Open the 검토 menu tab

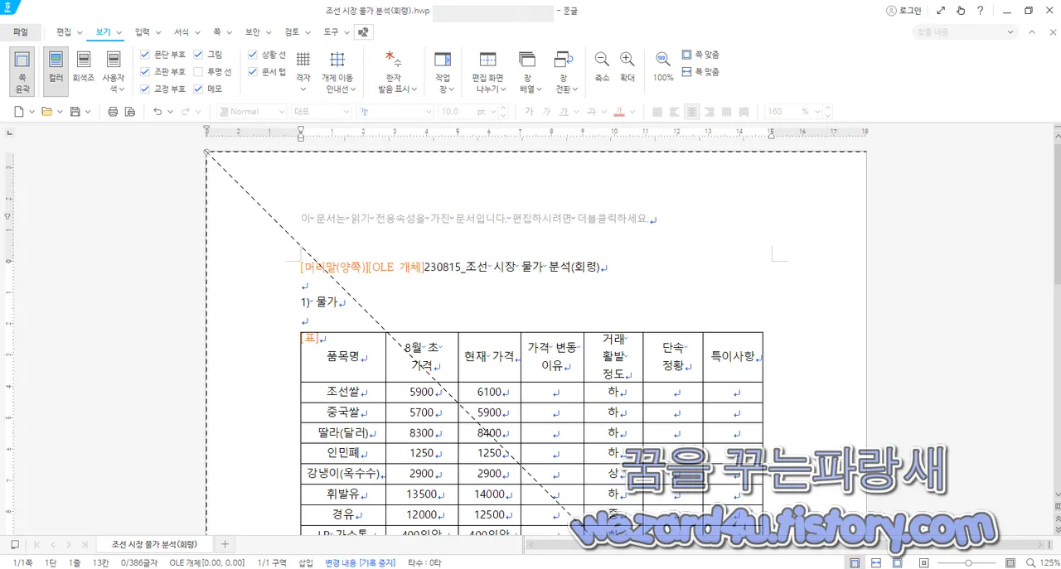(x=292, y=32)
